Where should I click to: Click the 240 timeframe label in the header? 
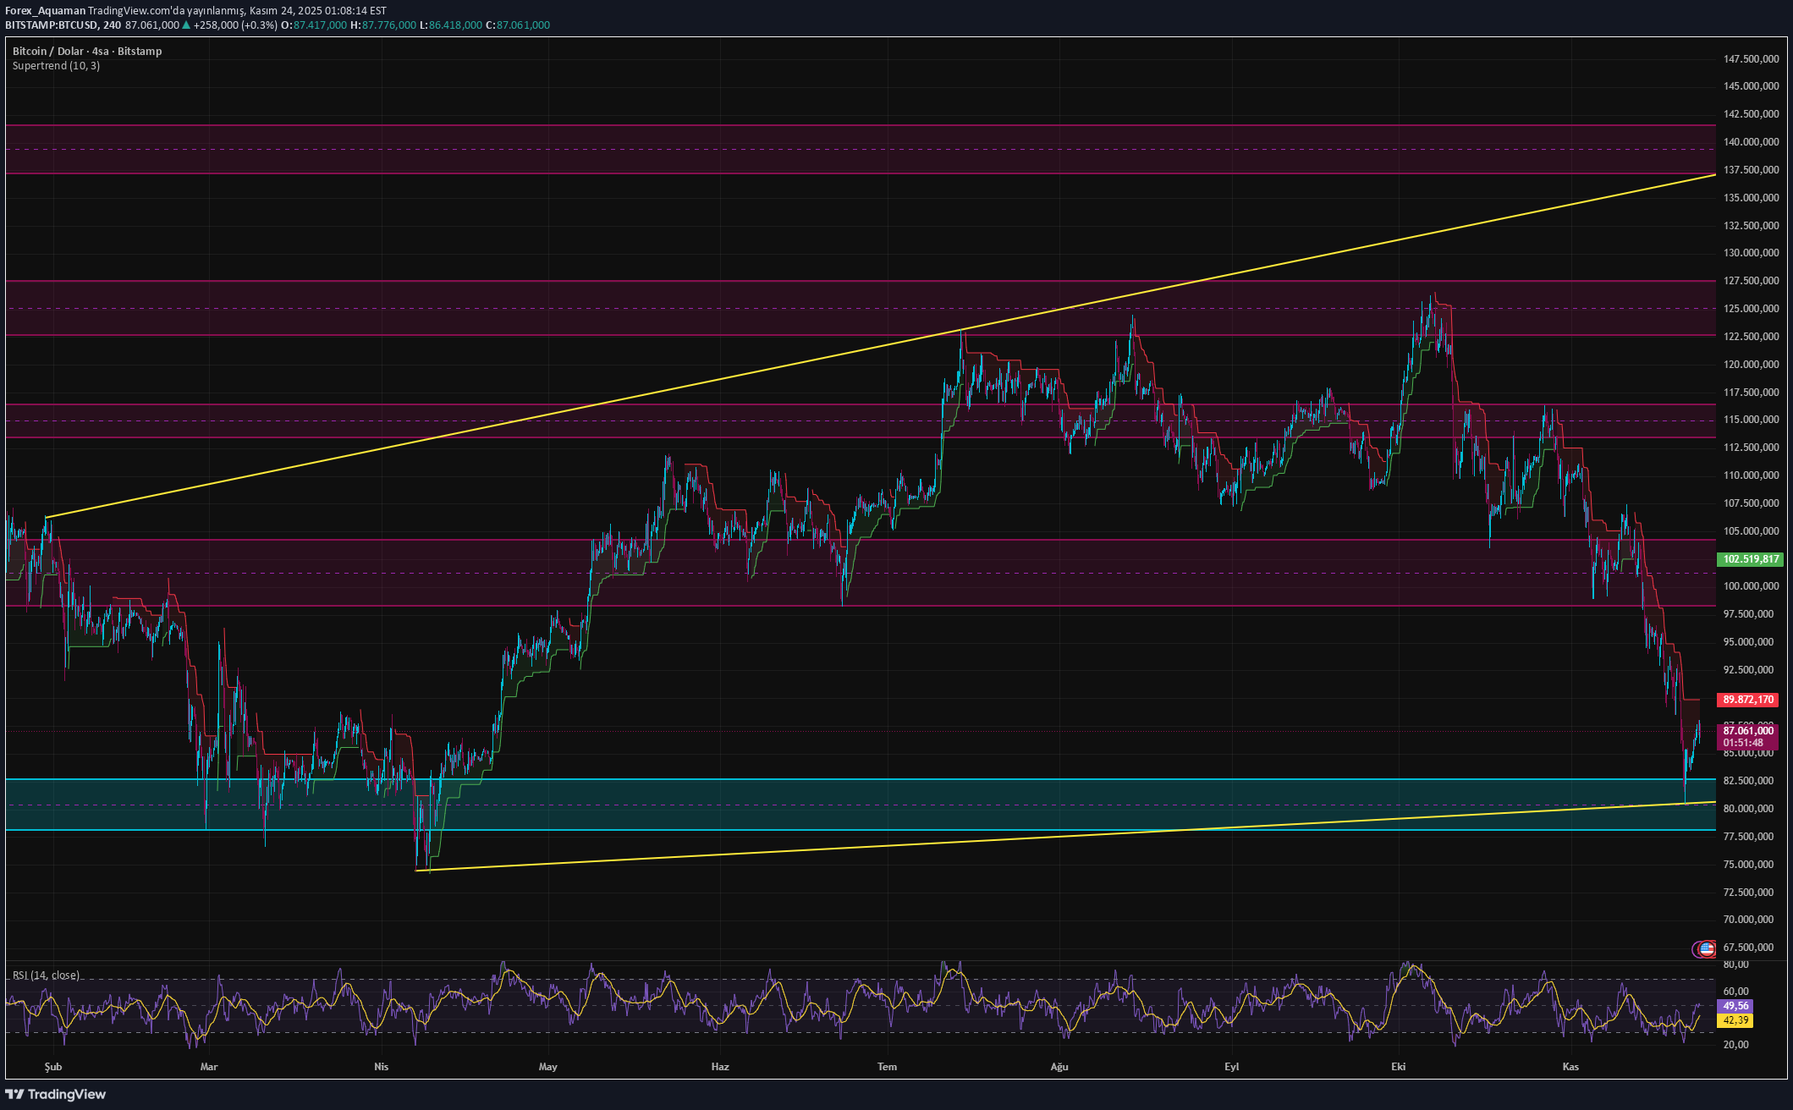[x=112, y=25]
